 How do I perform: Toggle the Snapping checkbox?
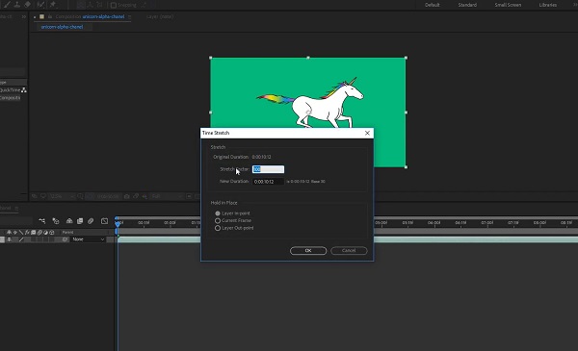coord(114,5)
